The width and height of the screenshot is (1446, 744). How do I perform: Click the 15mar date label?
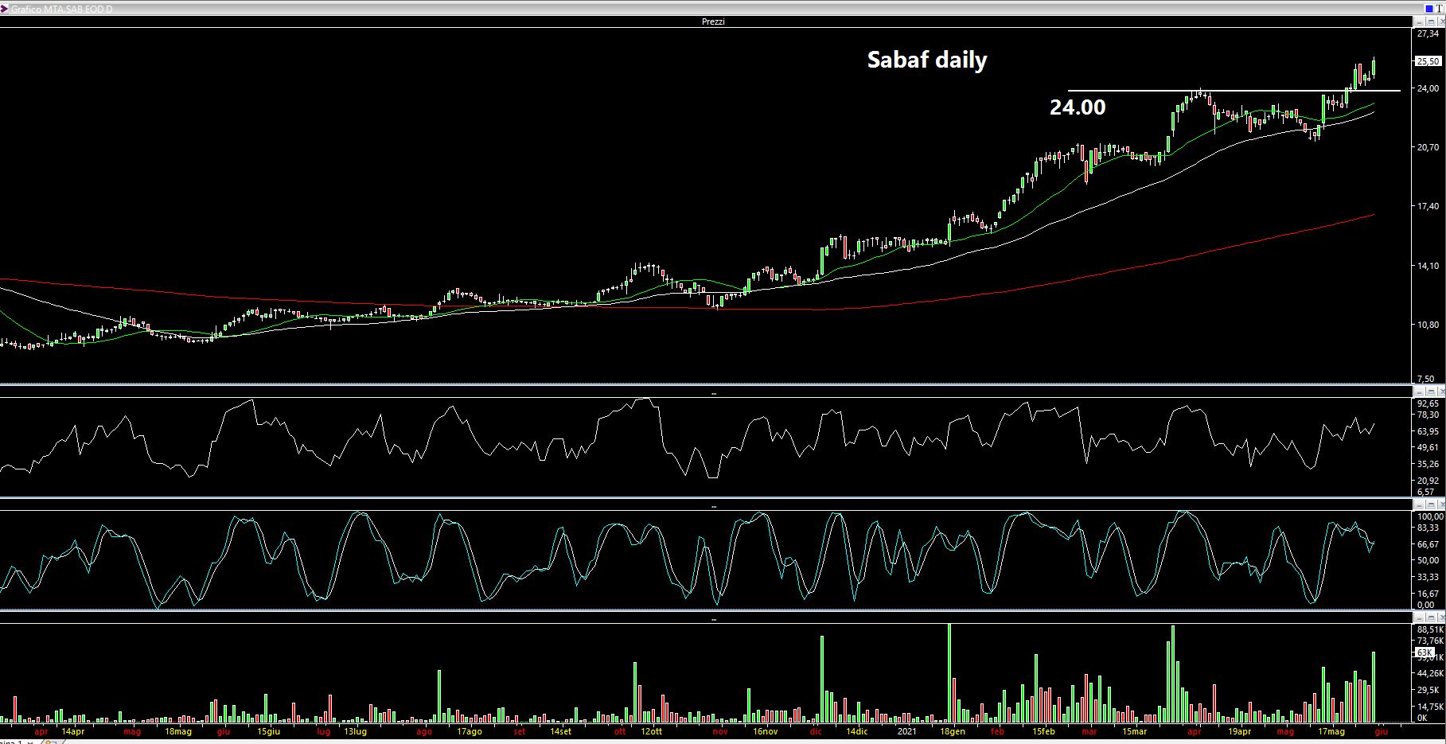[x=1134, y=731]
